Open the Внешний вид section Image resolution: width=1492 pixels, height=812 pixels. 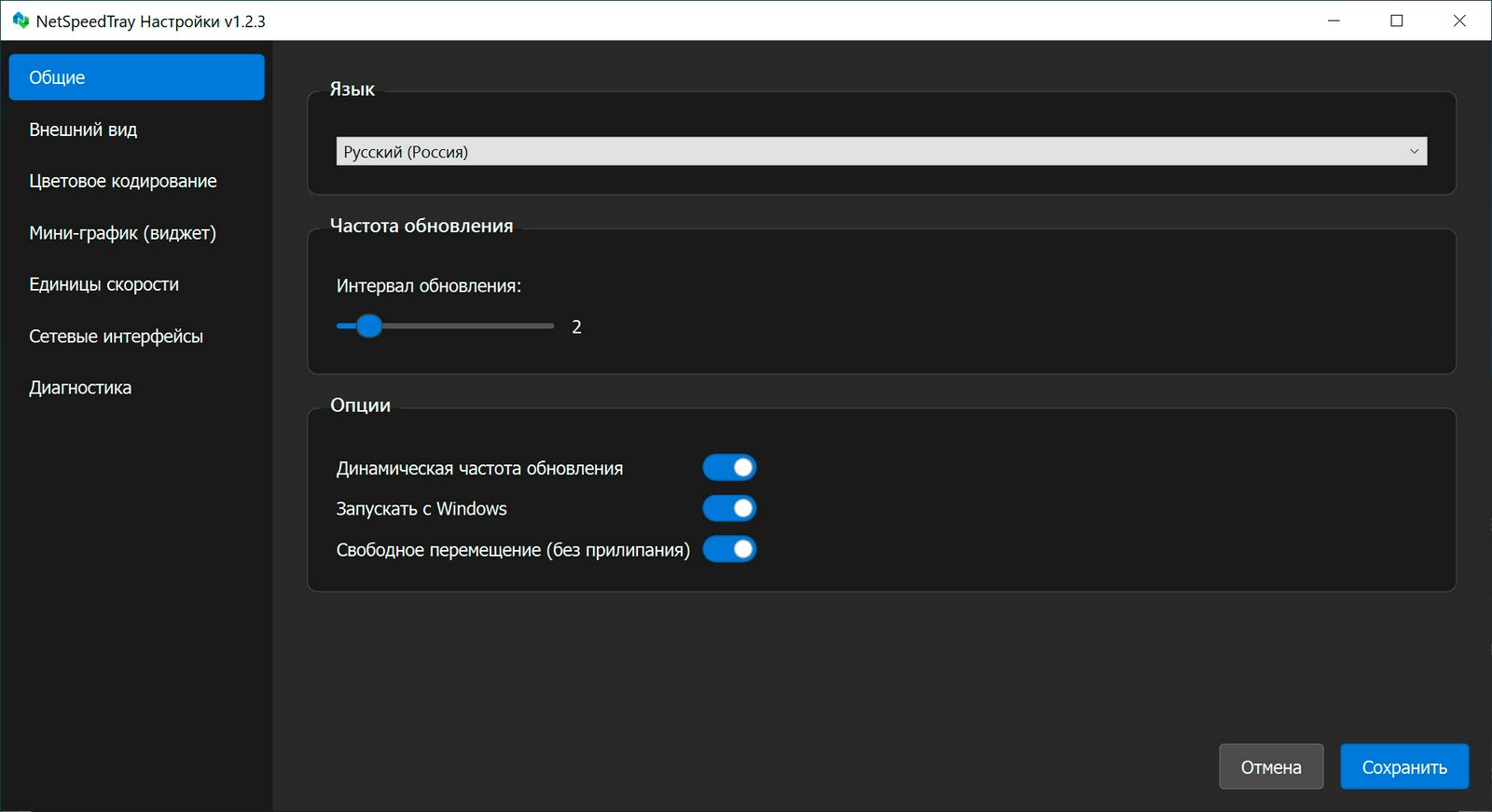[x=83, y=130]
